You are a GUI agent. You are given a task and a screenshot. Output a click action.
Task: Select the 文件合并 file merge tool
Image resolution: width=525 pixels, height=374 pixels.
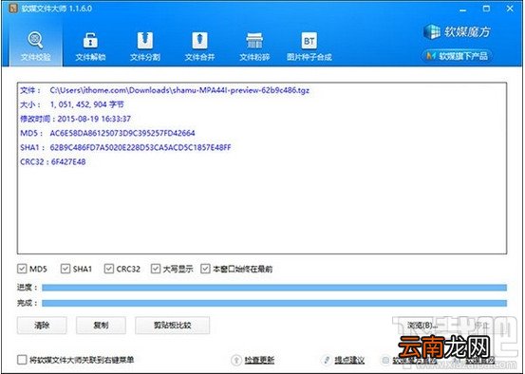pyautogui.click(x=199, y=46)
